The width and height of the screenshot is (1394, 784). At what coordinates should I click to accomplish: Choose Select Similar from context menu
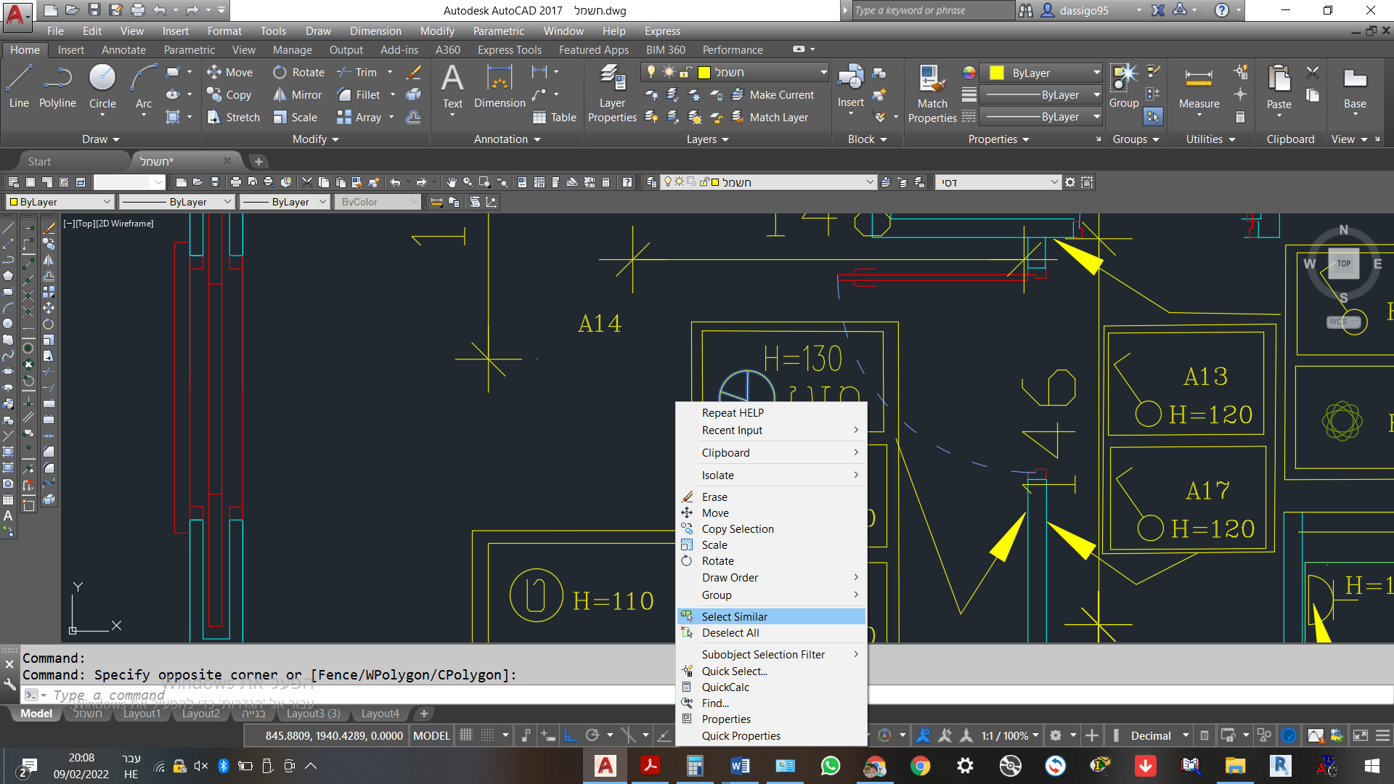pos(734,616)
